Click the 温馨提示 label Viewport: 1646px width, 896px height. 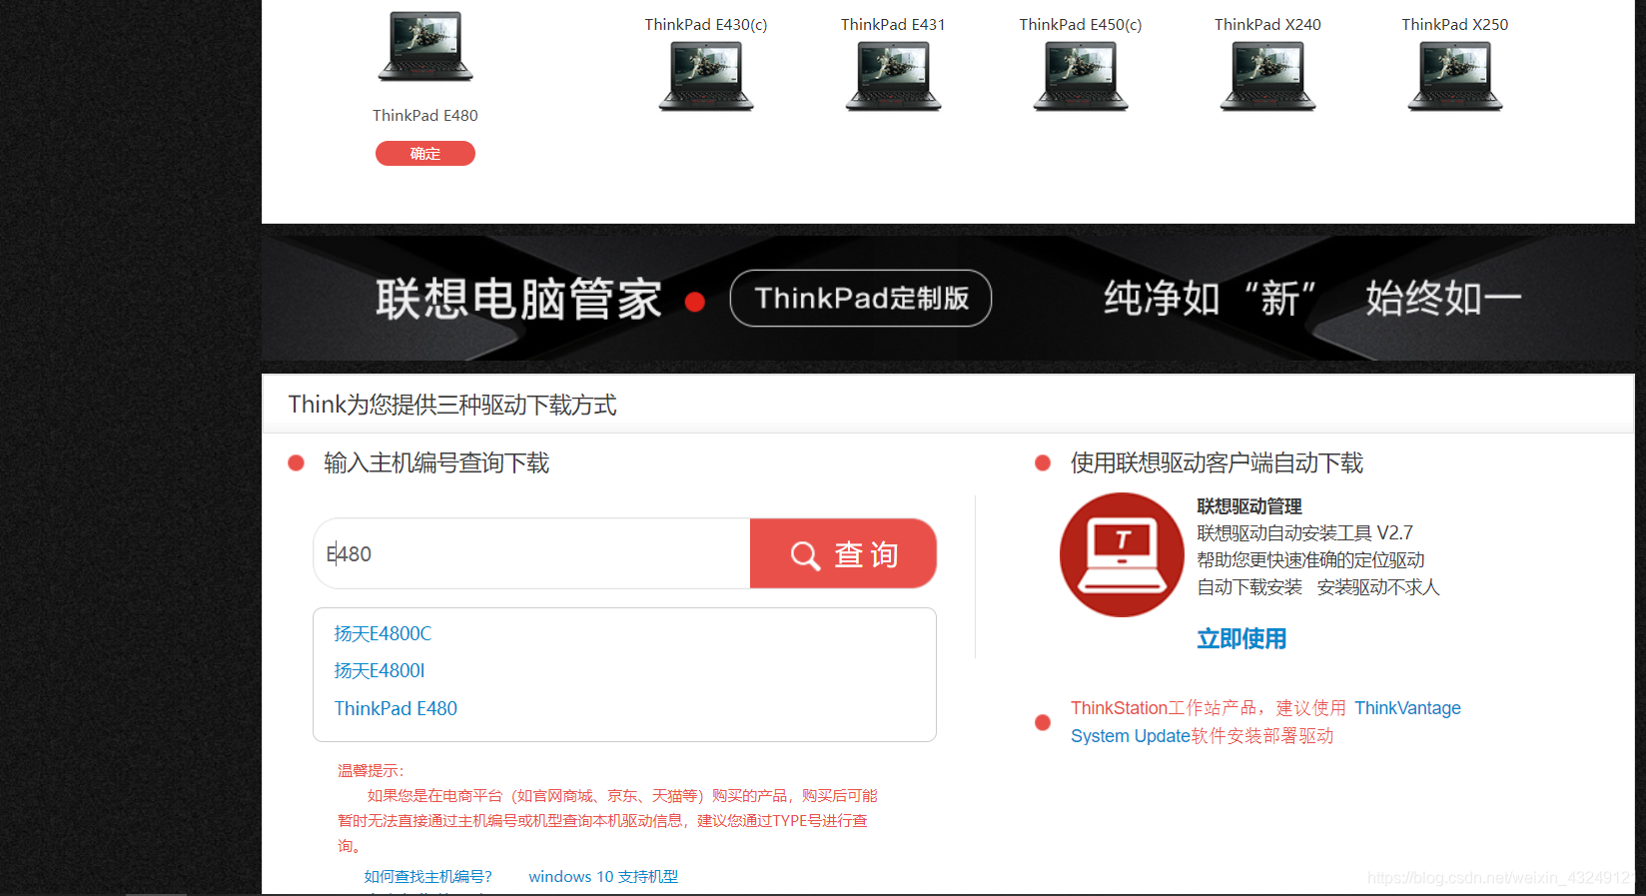[x=371, y=770]
